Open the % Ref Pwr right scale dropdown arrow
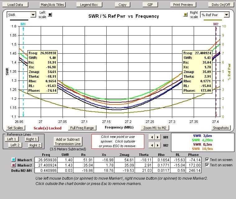236x199 pixels. point(226,15)
